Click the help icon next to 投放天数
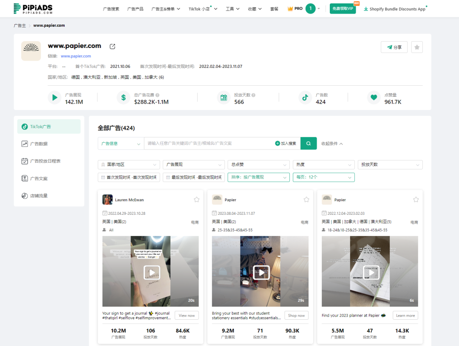 [253, 95]
